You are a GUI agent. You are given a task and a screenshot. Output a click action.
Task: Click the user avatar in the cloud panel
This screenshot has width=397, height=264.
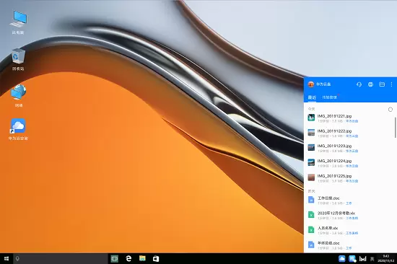[310, 84]
